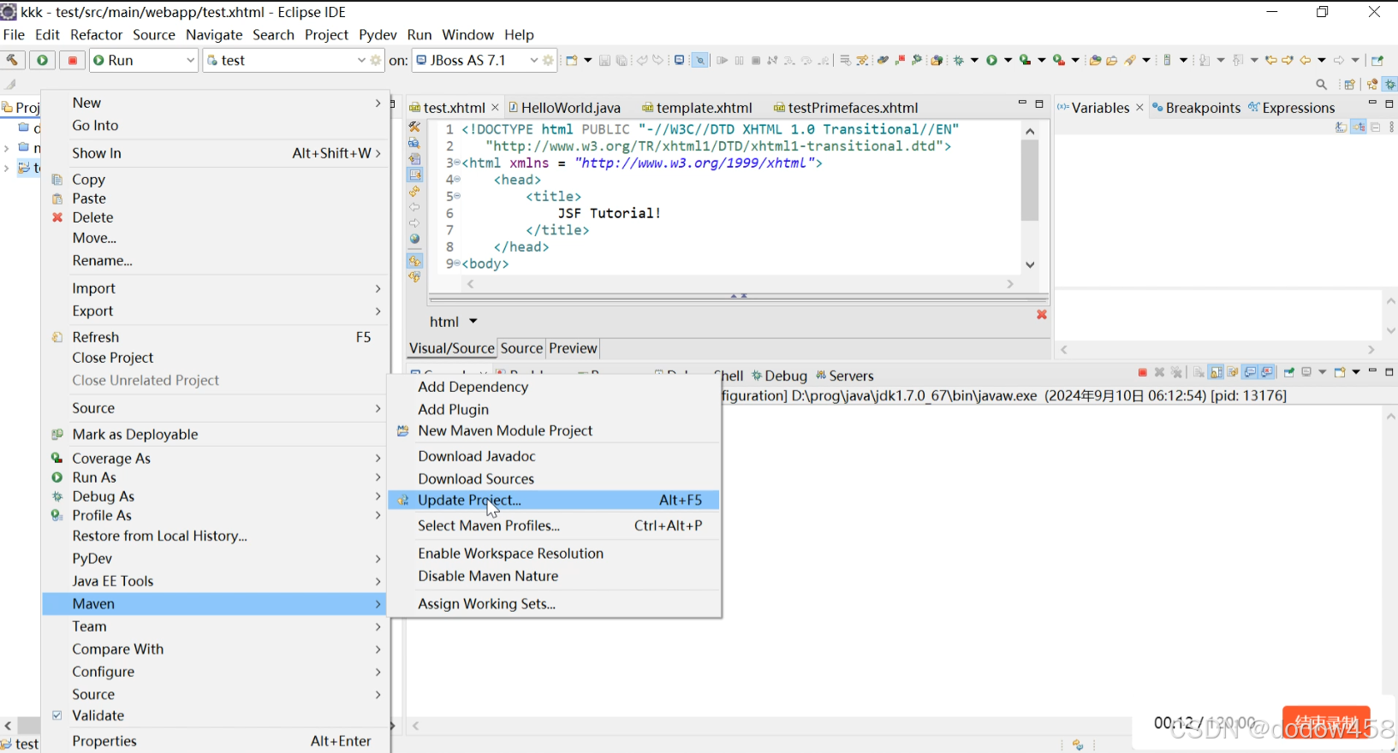Click the Open Perspective icon
This screenshot has width=1398, height=753.
(x=1349, y=84)
